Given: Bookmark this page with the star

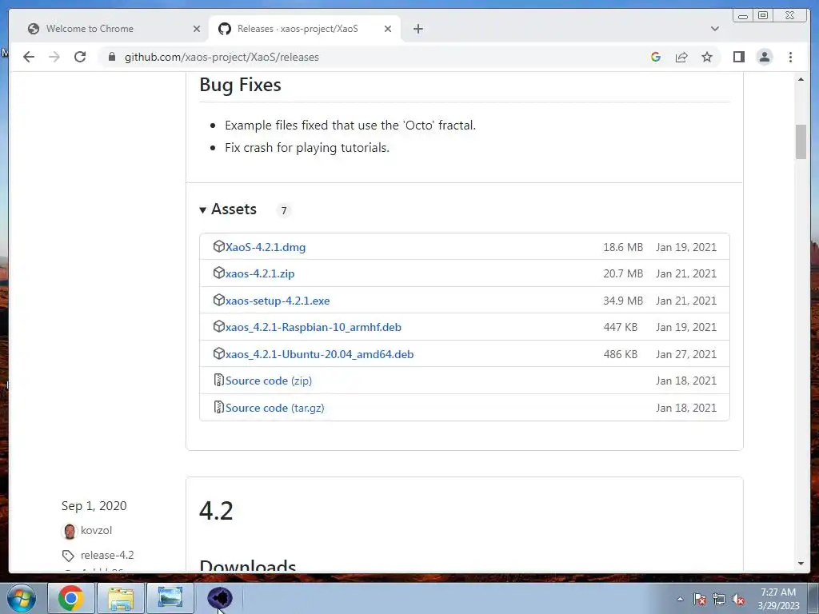Looking at the screenshot, I should click(x=707, y=57).
